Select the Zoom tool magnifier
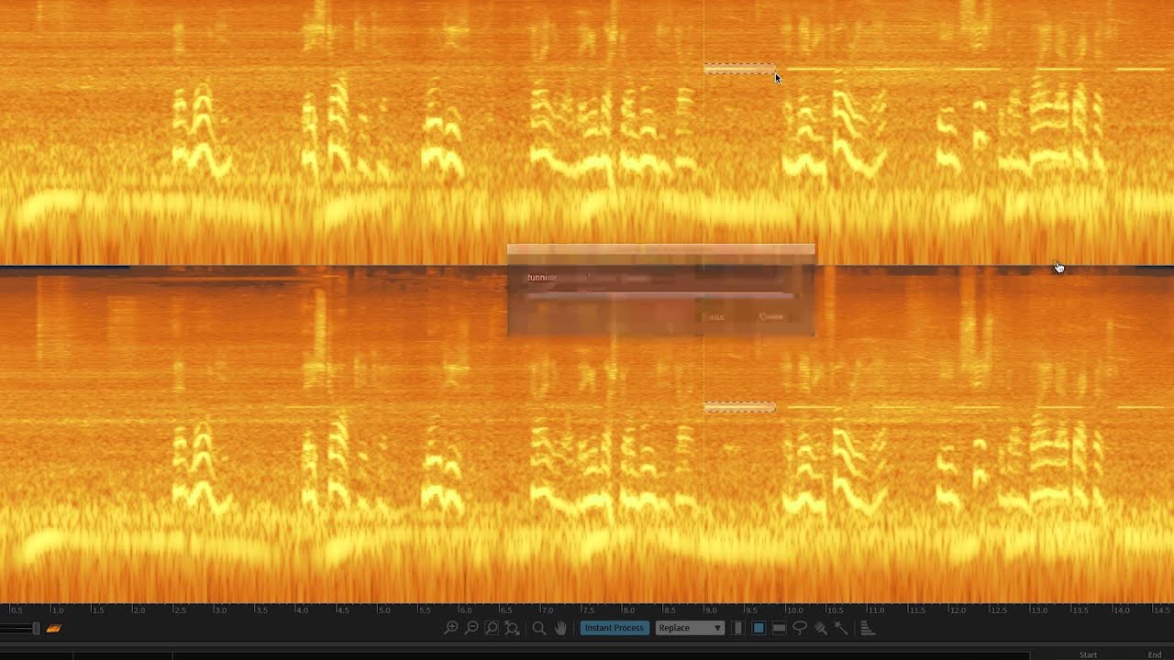 pyautogui.click(x=539, y=628)
